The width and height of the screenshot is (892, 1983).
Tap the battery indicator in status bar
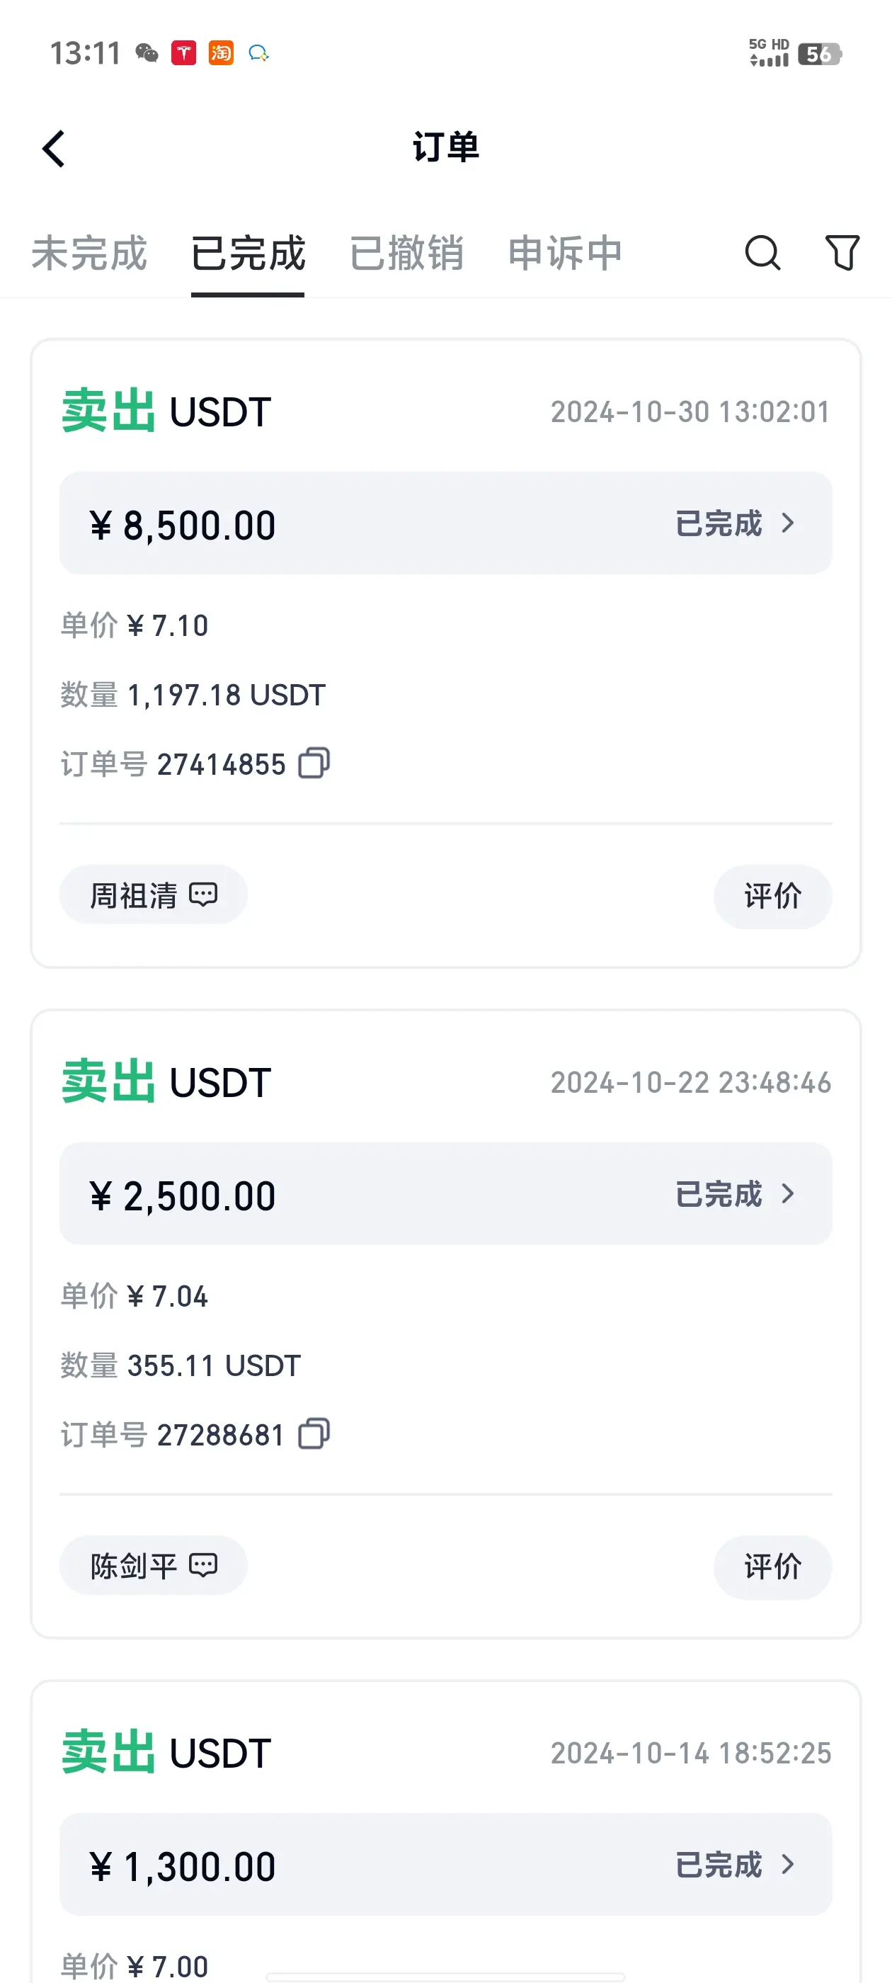coord(819,54)
